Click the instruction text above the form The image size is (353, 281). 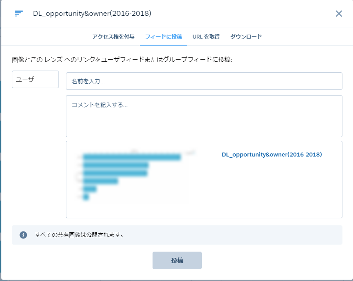pyautogui.click(x=122, y=60)
